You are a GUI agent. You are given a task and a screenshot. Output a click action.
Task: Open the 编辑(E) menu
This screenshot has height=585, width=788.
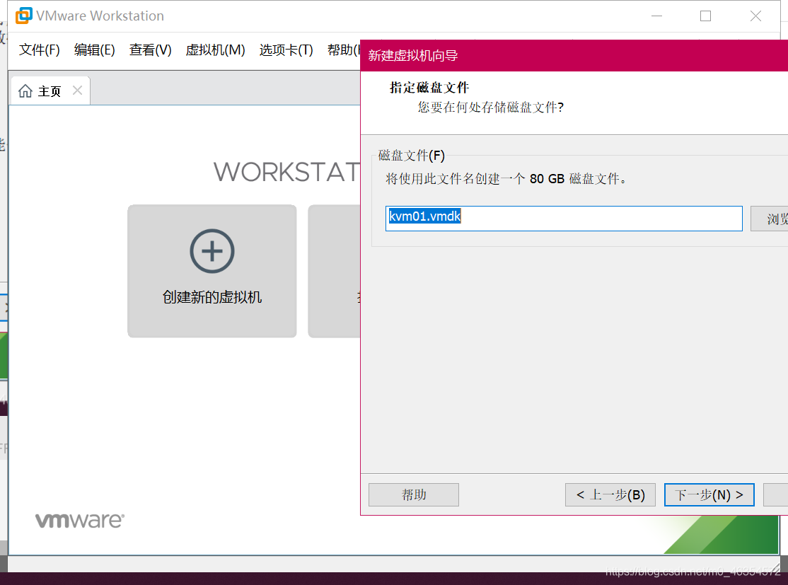pos(95,50)
